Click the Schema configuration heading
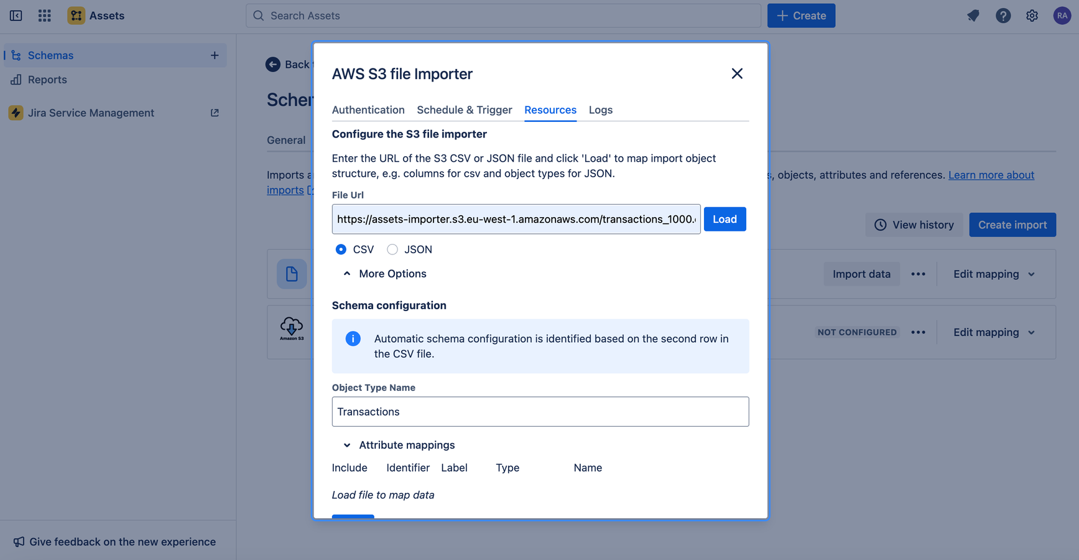This screenshot has height=560, width=1079. click(x=389, y=306)
